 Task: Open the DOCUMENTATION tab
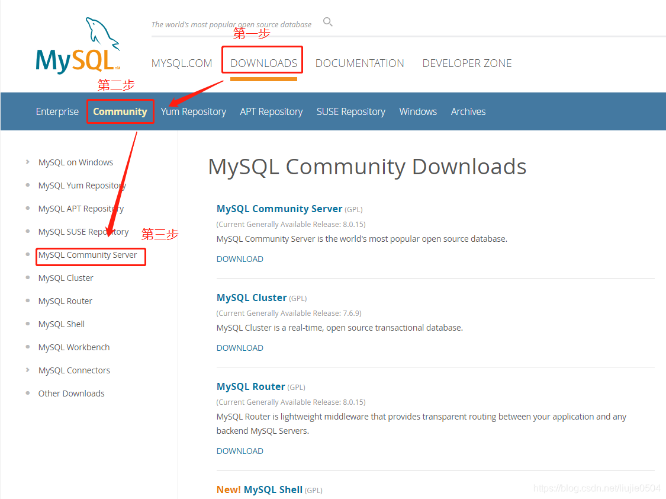359,63
